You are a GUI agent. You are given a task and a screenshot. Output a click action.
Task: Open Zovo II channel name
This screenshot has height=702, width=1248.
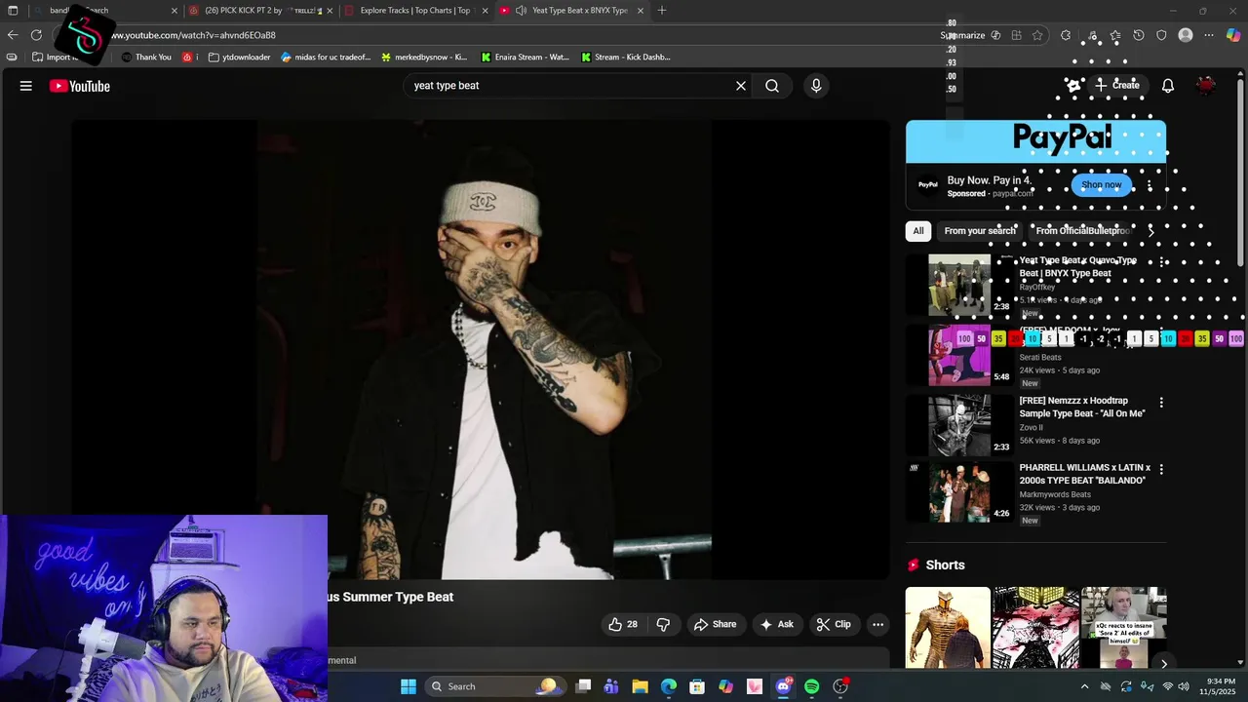click(1031, 427)
